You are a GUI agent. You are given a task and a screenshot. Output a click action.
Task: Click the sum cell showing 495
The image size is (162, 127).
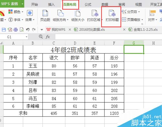[x=54, y=113]
